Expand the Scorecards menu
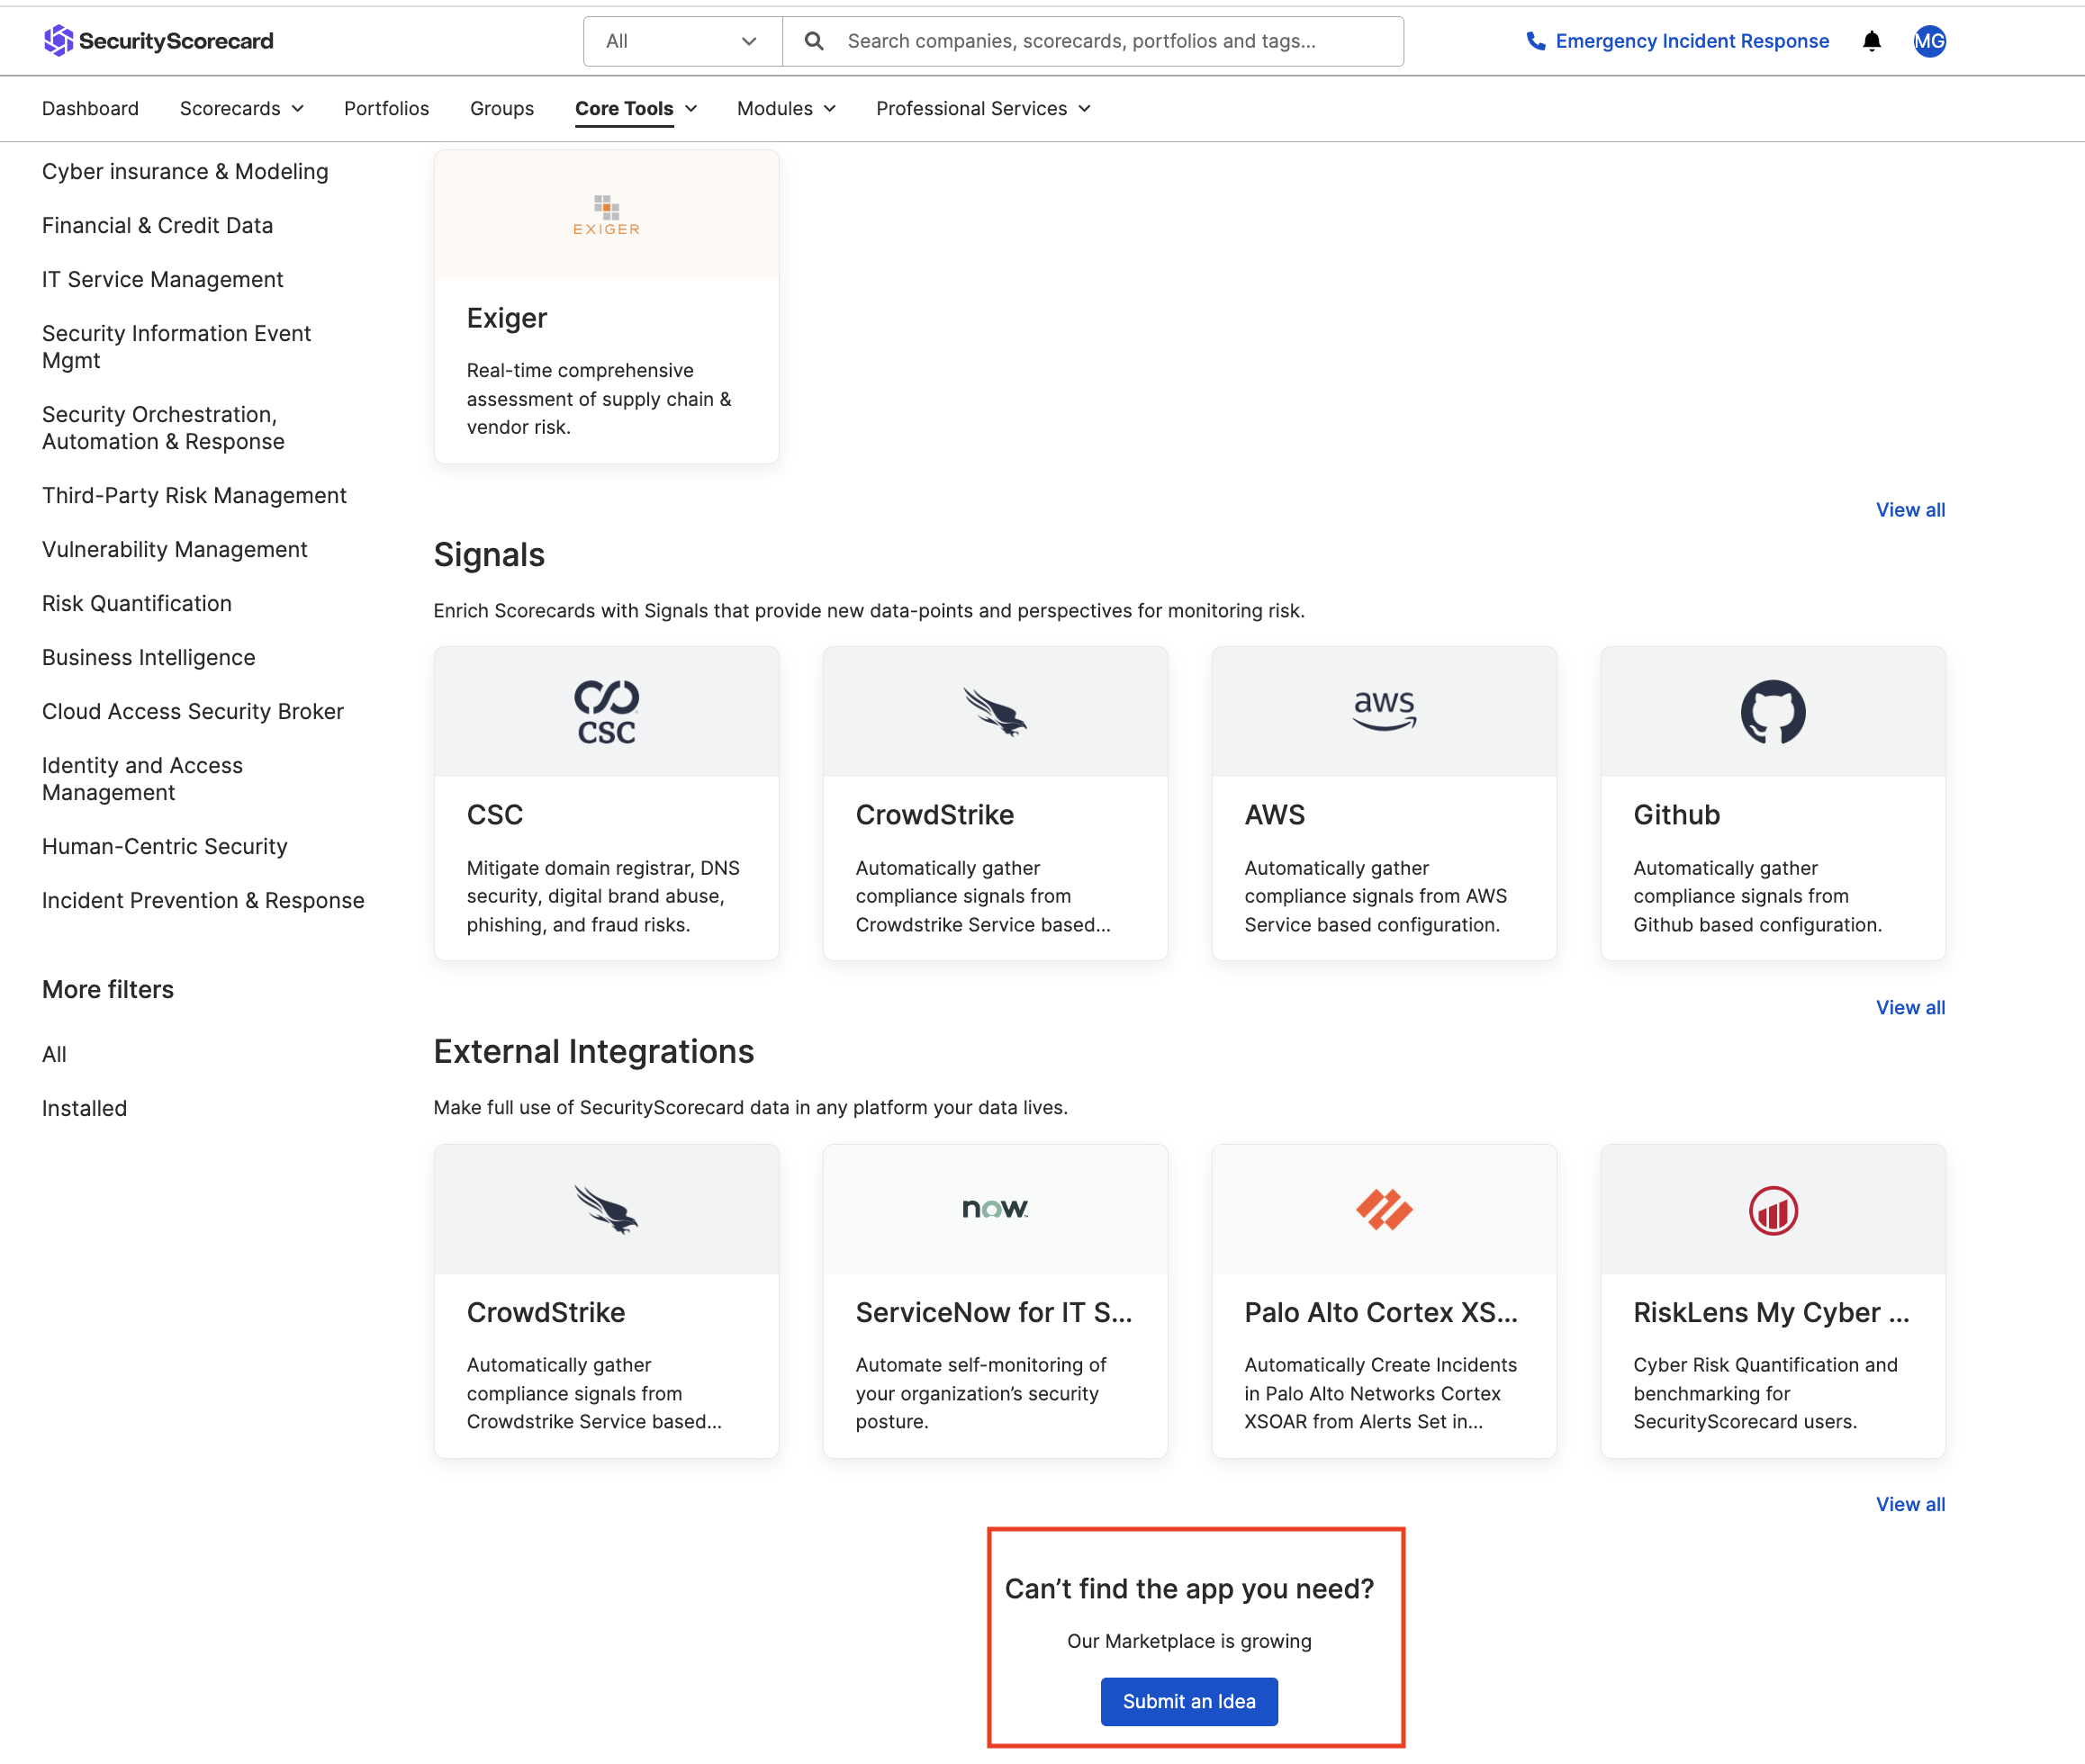The image size is (2085, 1764). (241, 108)
